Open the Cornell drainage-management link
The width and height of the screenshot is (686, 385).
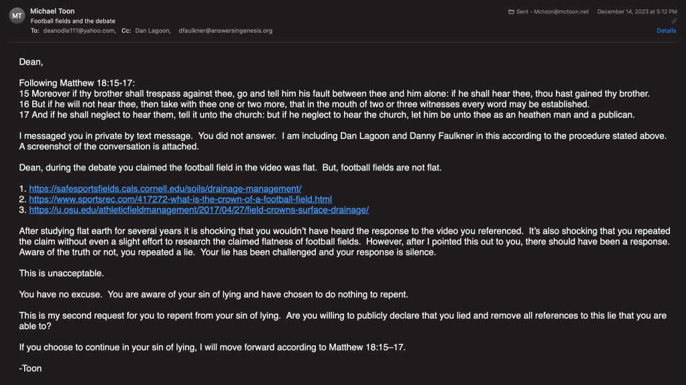165,188
